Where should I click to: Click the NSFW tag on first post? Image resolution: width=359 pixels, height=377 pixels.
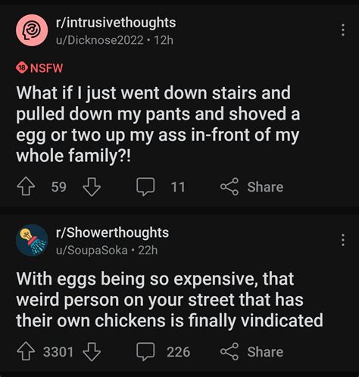pos(39,68)
